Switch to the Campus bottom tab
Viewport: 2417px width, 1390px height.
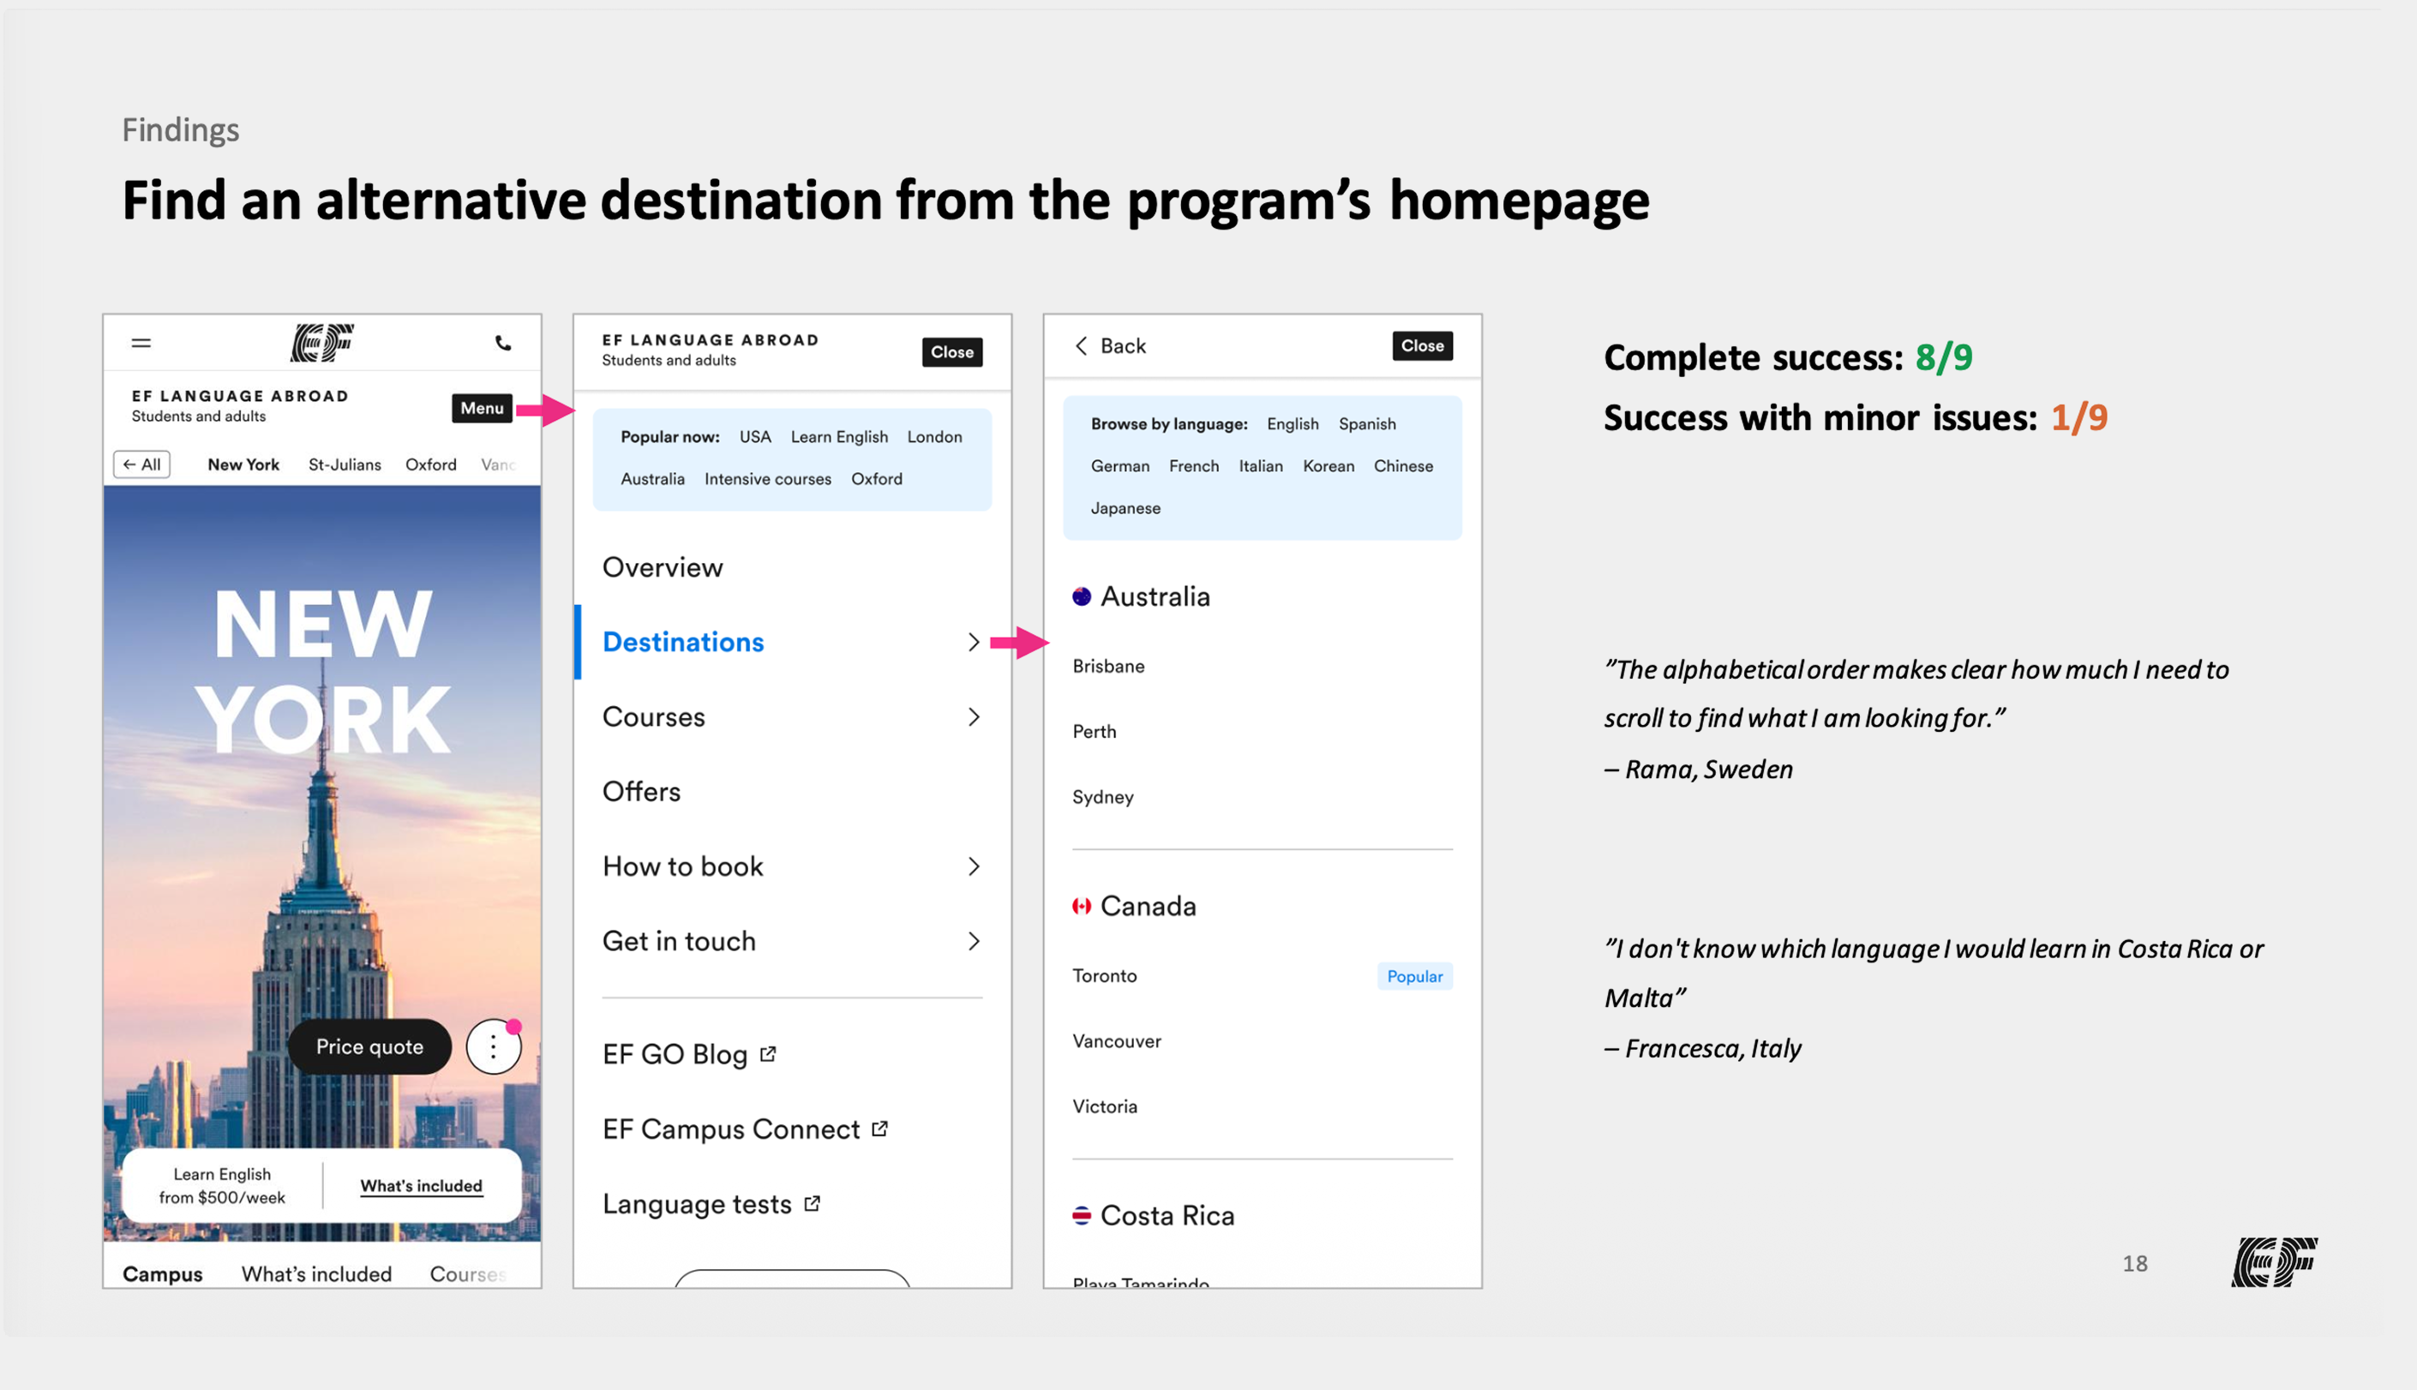(162, 1273)
